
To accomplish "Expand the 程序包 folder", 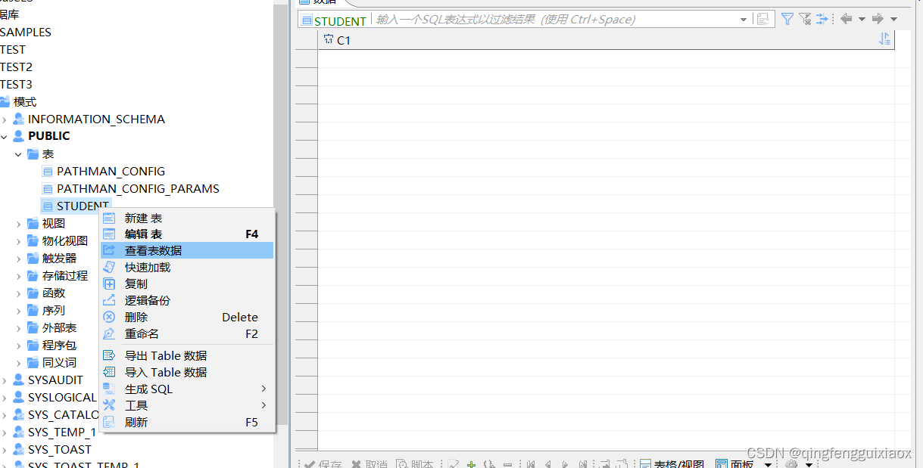I will coord(19,346).
